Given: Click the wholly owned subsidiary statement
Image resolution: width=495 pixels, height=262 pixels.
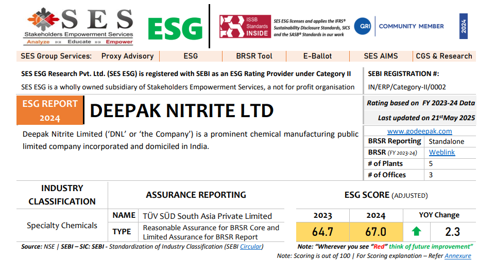Looking at the screenshot, I should point(188,87).
